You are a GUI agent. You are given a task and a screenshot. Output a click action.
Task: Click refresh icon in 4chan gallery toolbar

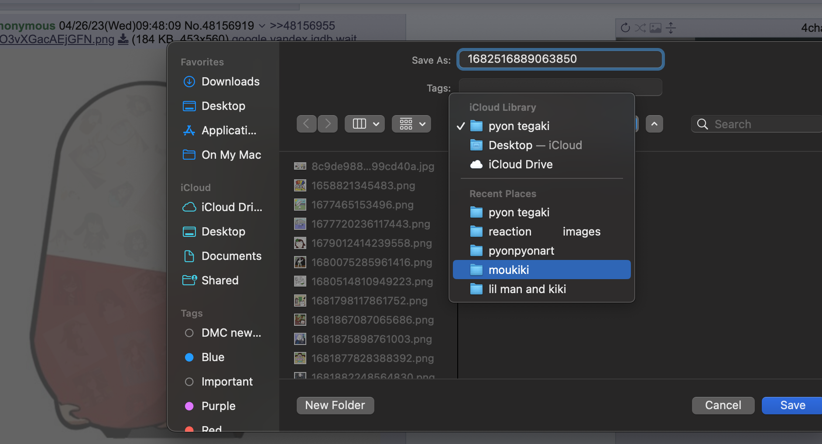625,28
